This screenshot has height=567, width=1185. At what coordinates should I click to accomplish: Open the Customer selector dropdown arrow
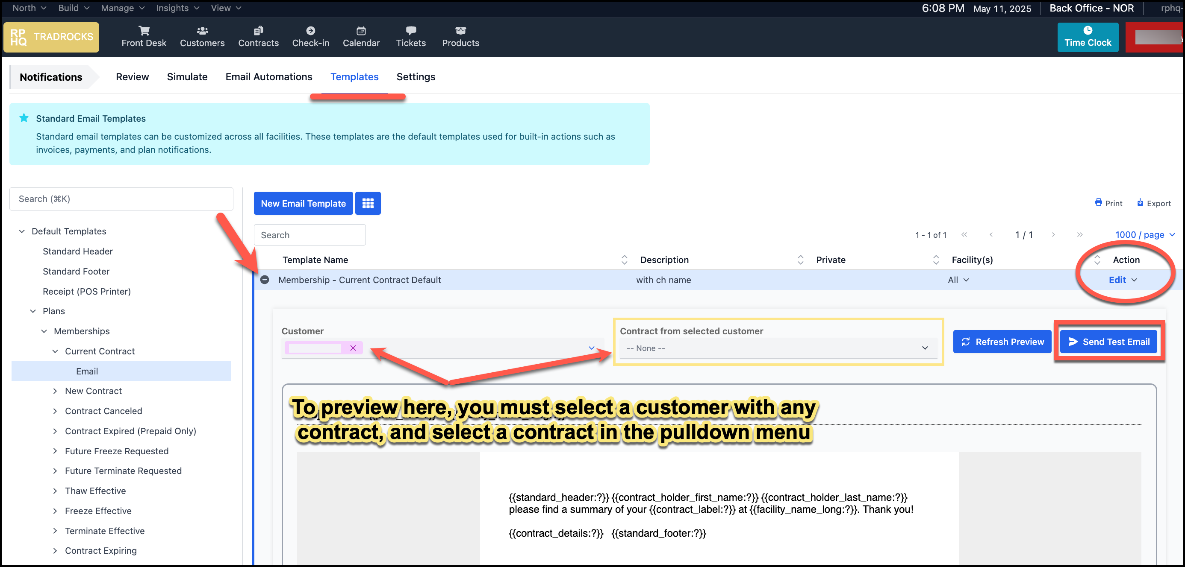[592, 348]
